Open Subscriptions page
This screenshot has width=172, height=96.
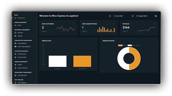[22, 43]
